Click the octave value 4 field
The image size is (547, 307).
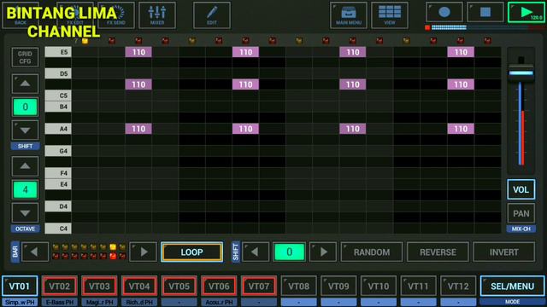25,189
